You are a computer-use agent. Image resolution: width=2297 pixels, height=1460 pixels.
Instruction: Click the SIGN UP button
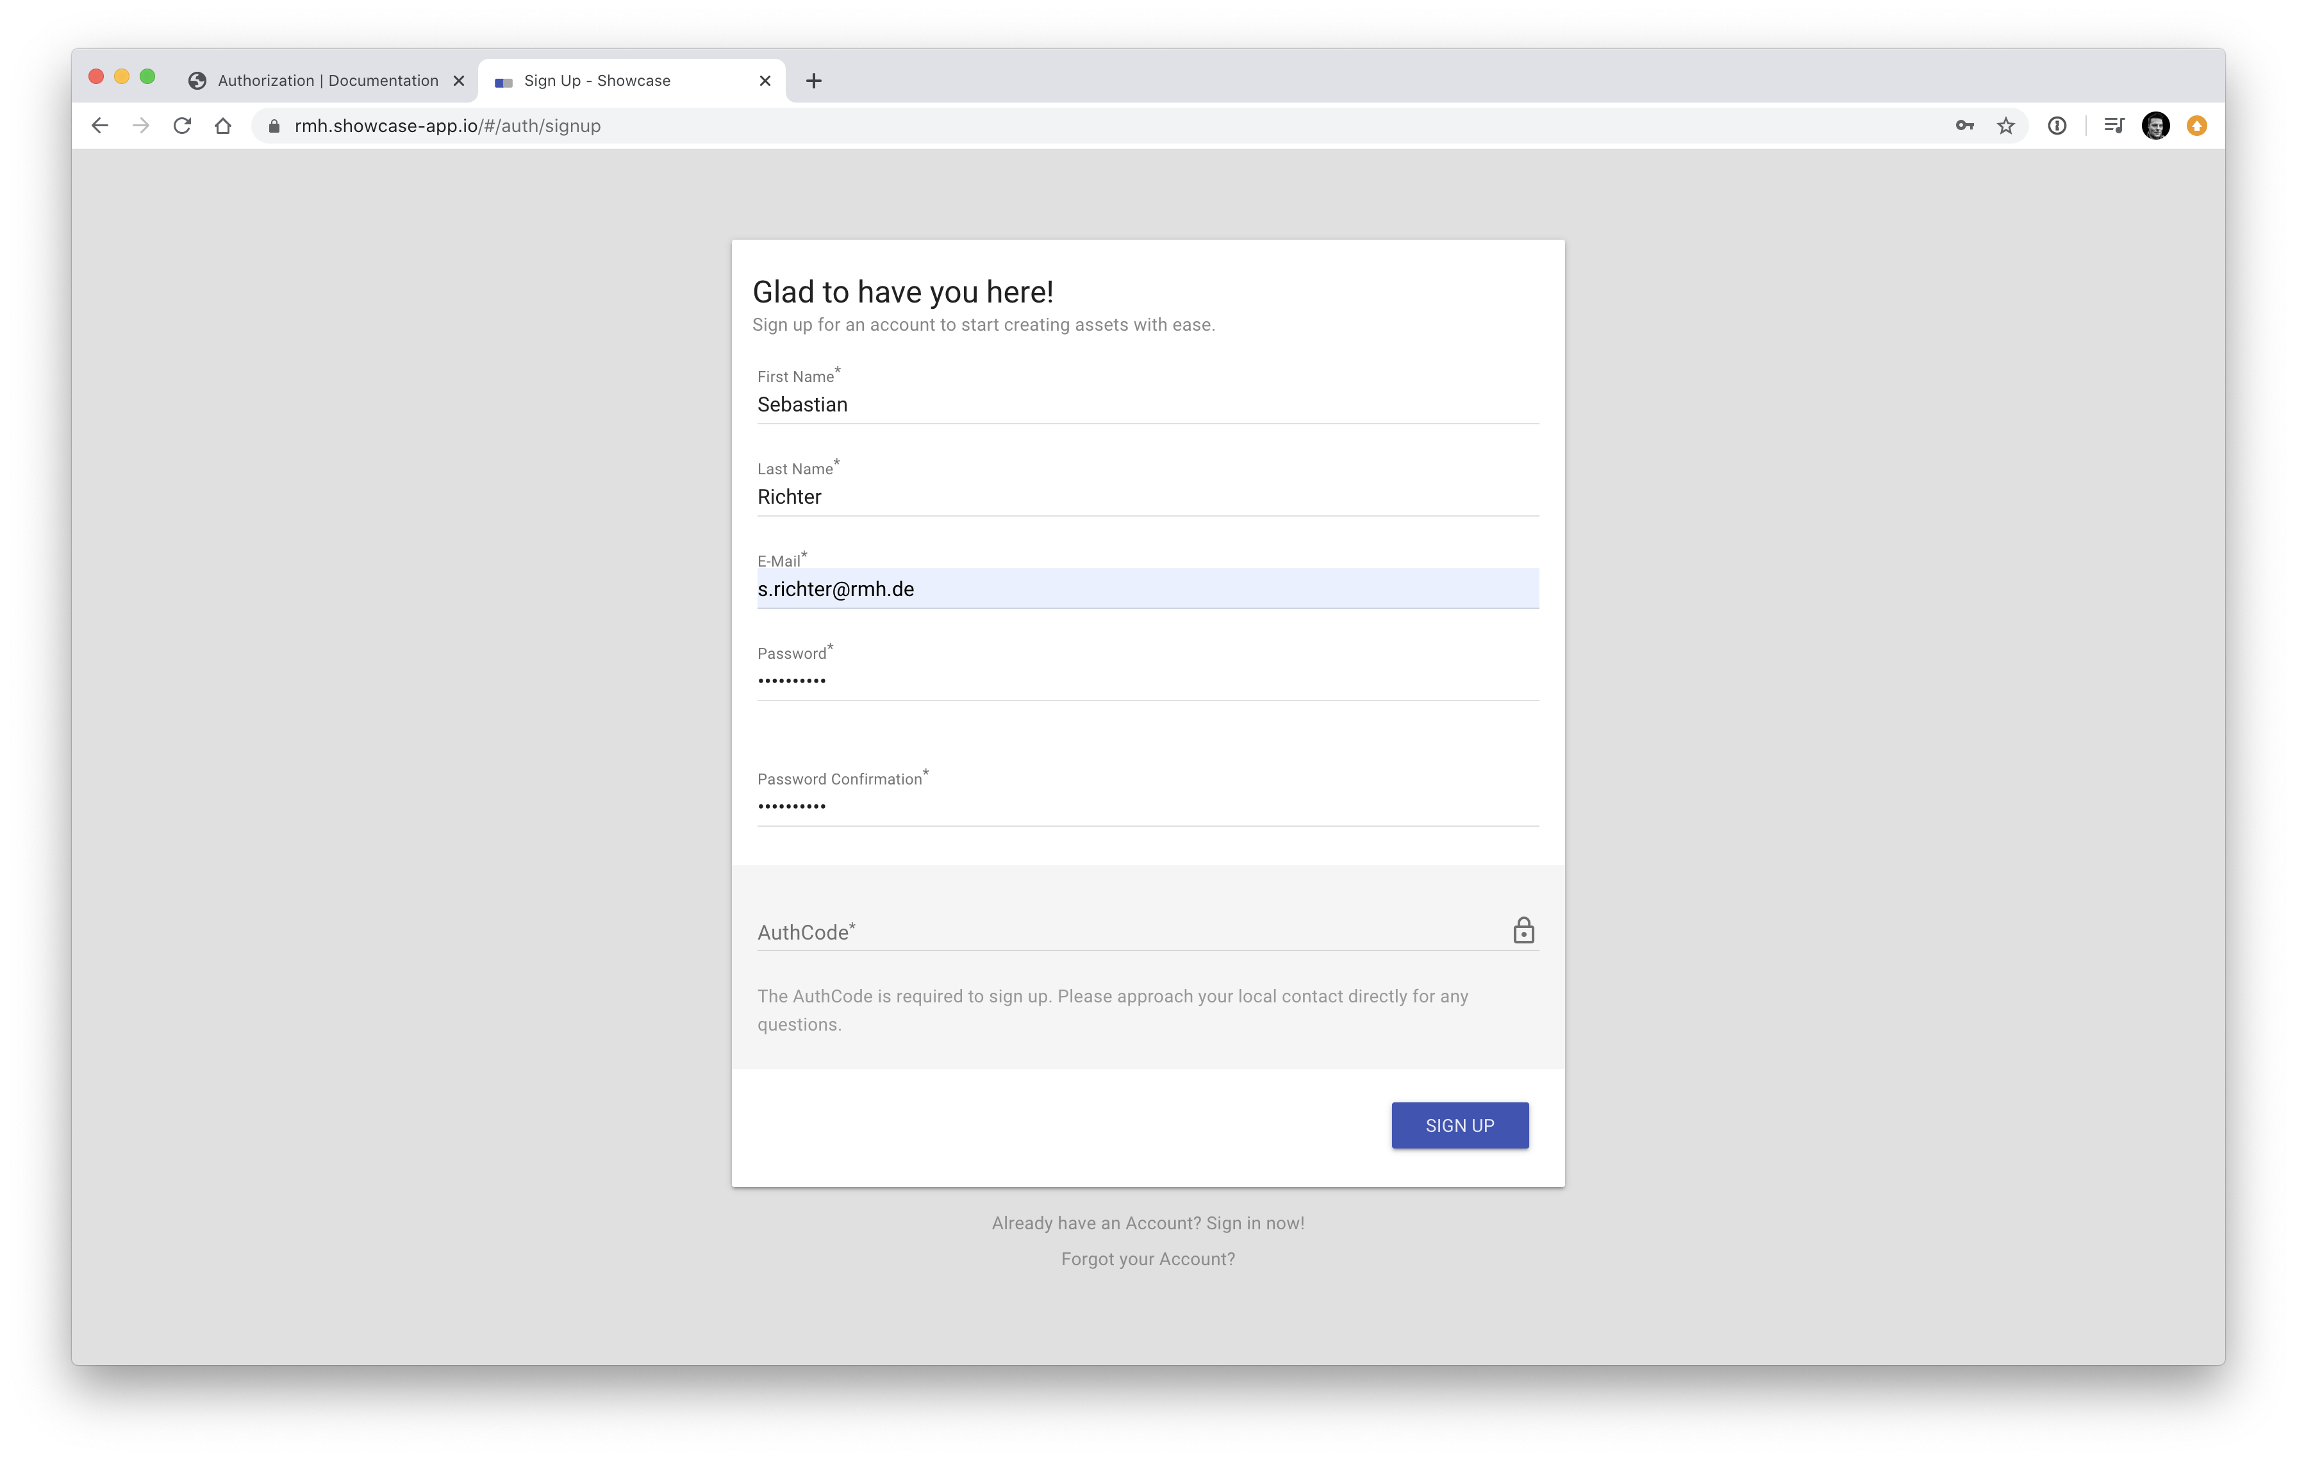click(1459, 1125)
